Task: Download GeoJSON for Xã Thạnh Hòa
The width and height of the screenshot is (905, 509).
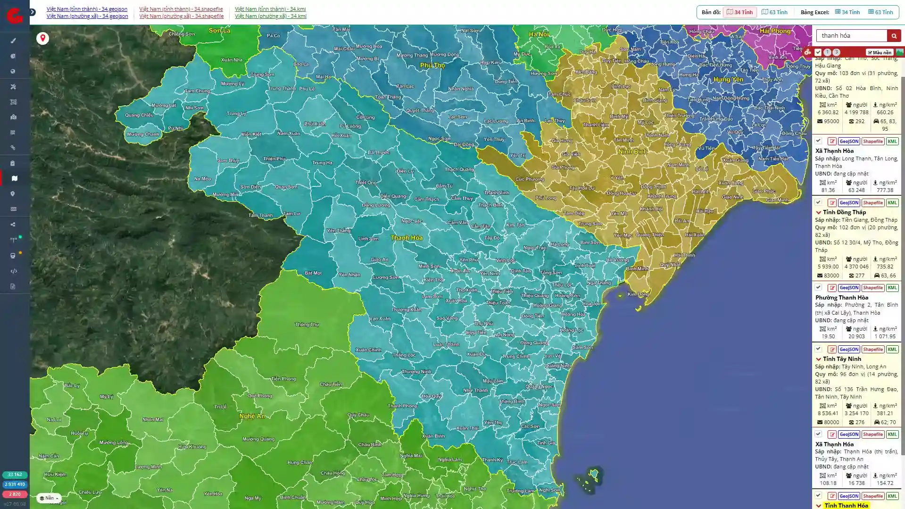Action: 849,142
